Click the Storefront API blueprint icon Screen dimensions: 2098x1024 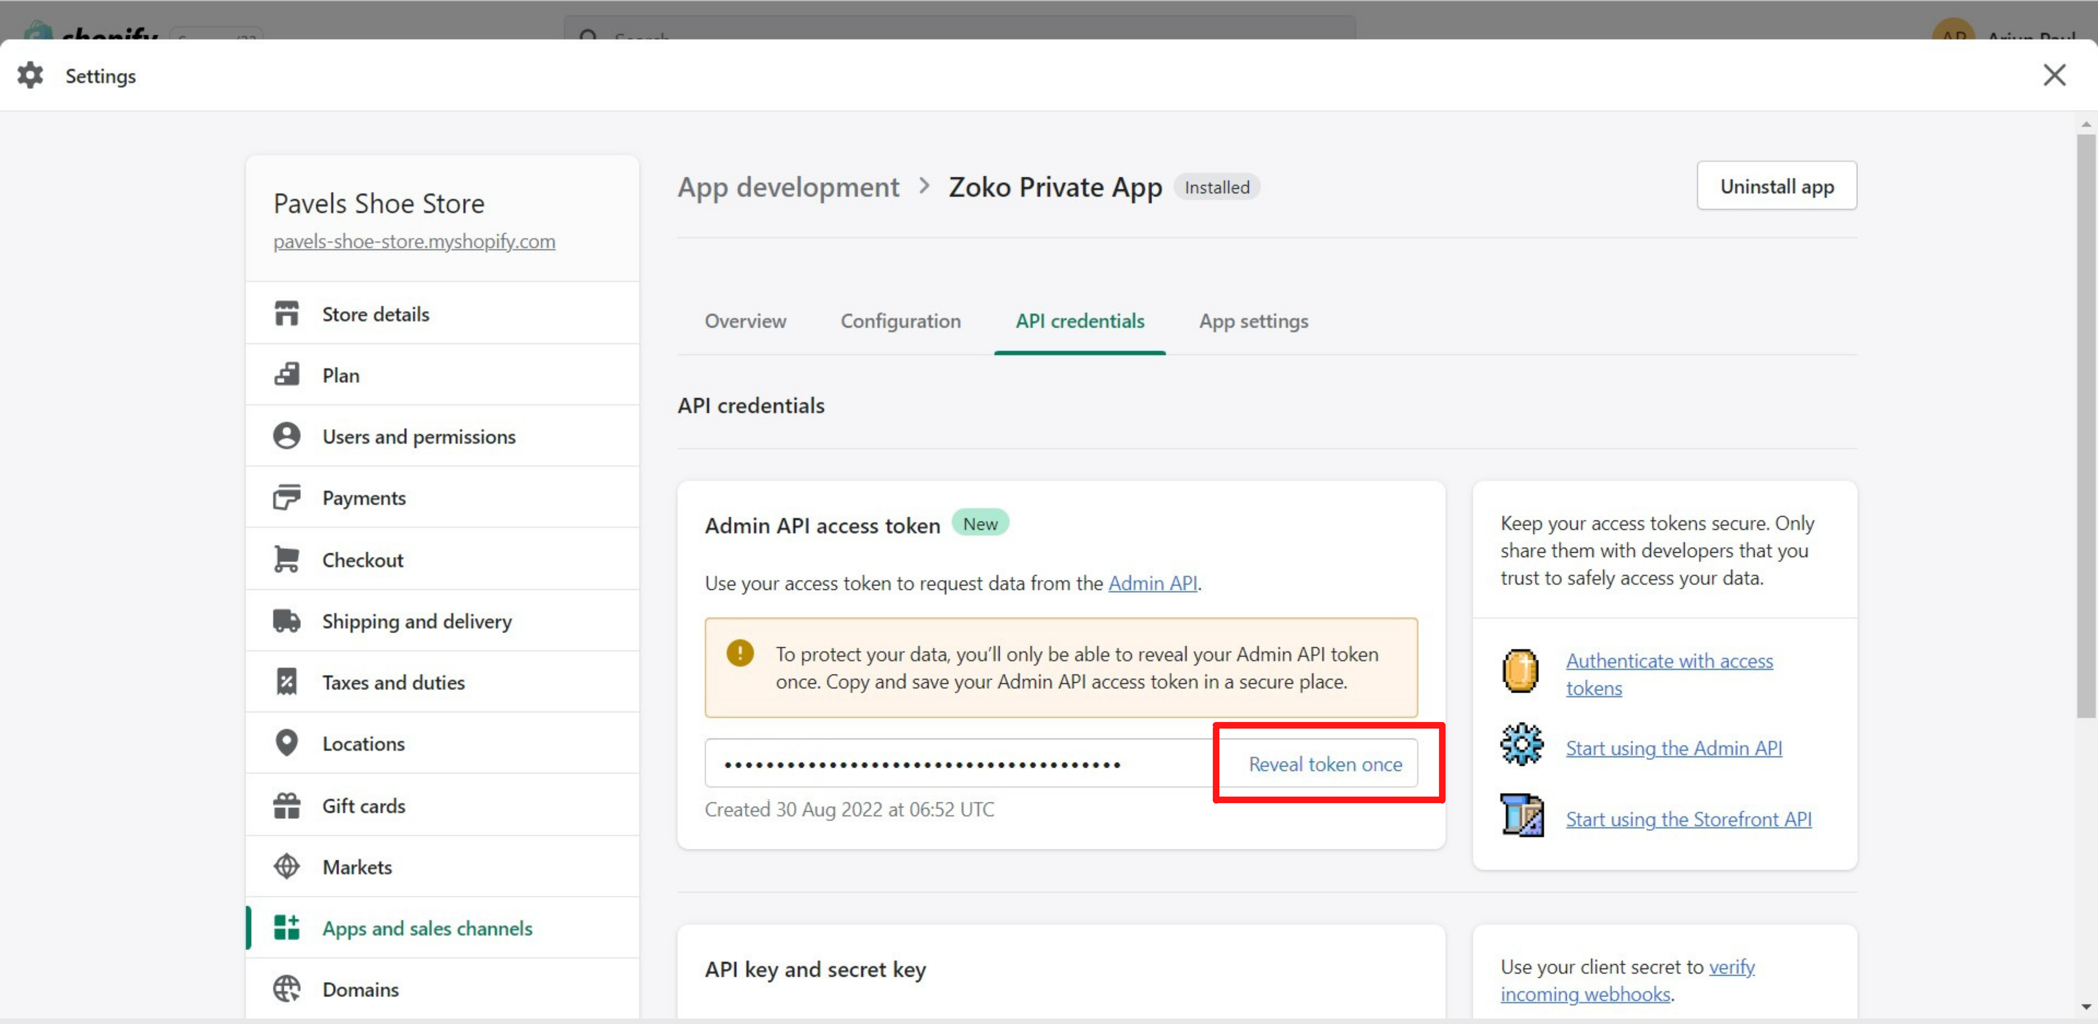1521,815
